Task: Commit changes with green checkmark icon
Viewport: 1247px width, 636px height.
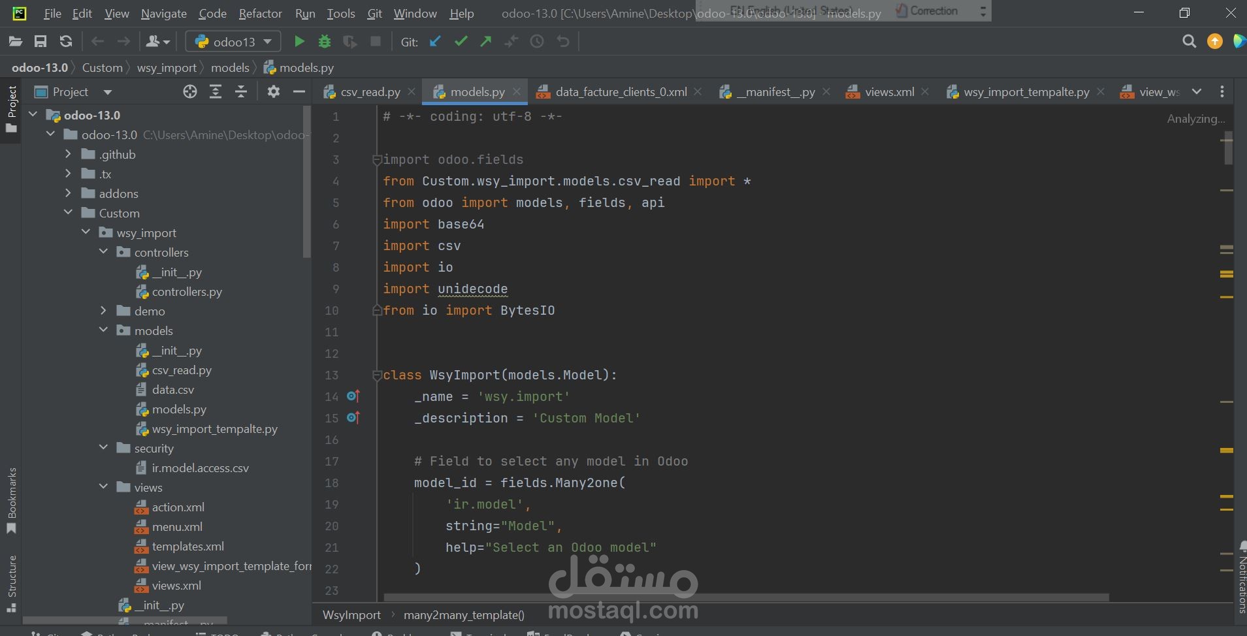Action: coord(461,42)
